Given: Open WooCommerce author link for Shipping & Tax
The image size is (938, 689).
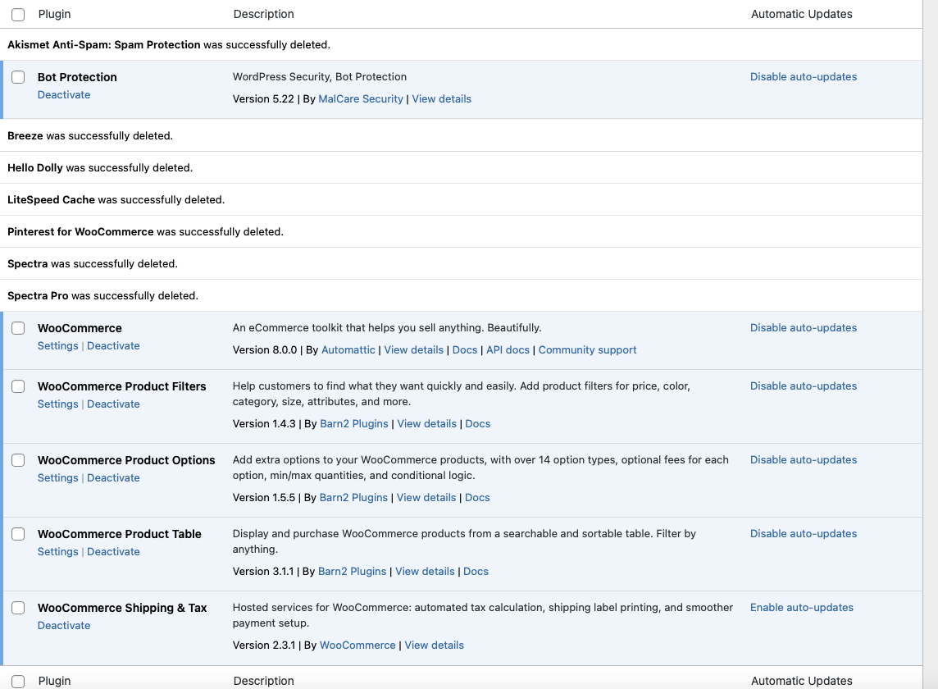Looking at the screenshot, I should click(x=357, y=645).
